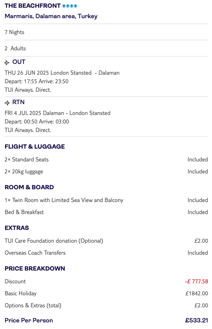Click the 2× 20kg luggage item

(24, 171)
